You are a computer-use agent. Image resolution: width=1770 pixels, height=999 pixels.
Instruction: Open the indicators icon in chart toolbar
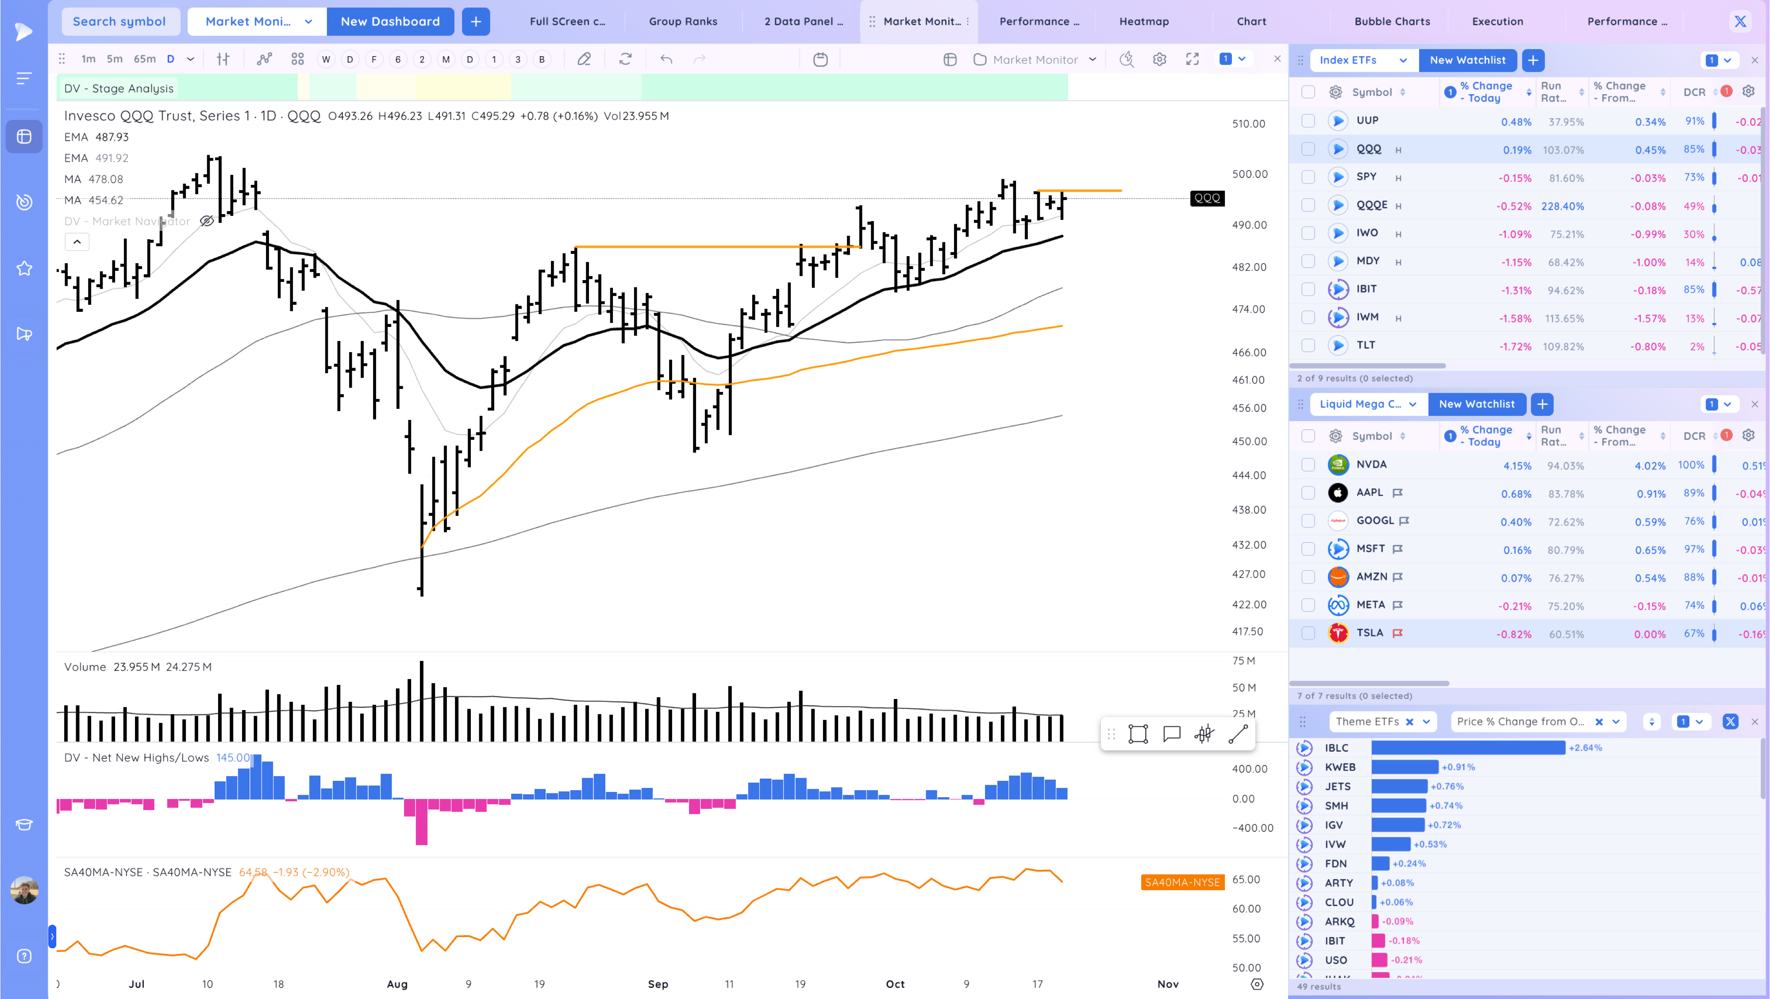tap(265, 60)
